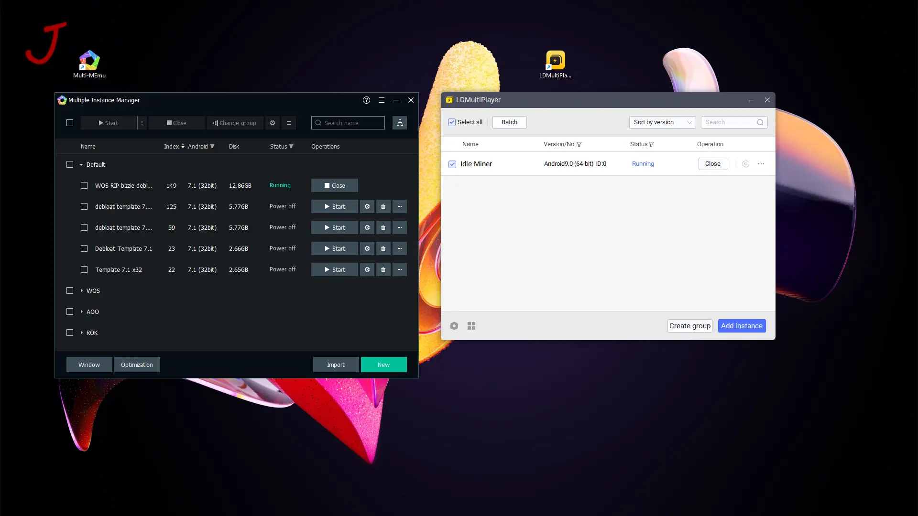The height and width of the screenshot is (516, 918).
Task: Filter by Android version column
Action: [x=212, y=146]
